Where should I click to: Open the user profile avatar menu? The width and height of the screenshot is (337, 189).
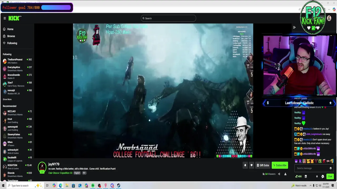pos(329,18)
